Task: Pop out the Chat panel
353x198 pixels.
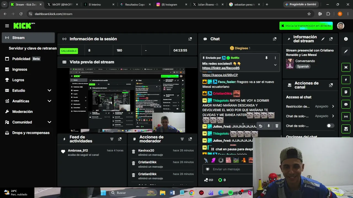Action: pos(274,39)
